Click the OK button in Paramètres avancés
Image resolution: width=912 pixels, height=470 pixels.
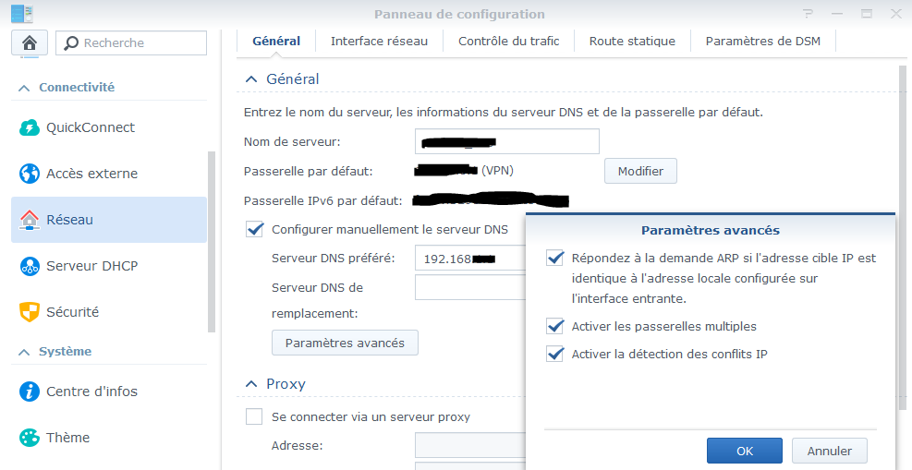[745, 451]
